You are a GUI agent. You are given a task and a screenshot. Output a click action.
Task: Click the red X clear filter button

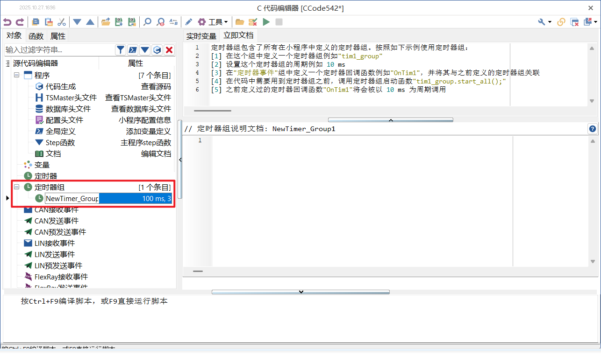(169, 50)
